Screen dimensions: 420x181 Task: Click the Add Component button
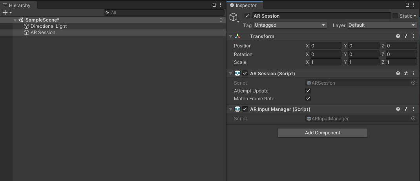[323, 133]
